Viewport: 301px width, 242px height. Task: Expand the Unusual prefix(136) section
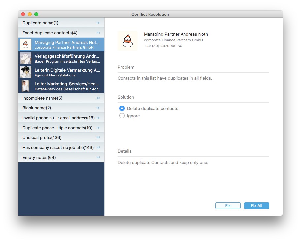[98, 137]
